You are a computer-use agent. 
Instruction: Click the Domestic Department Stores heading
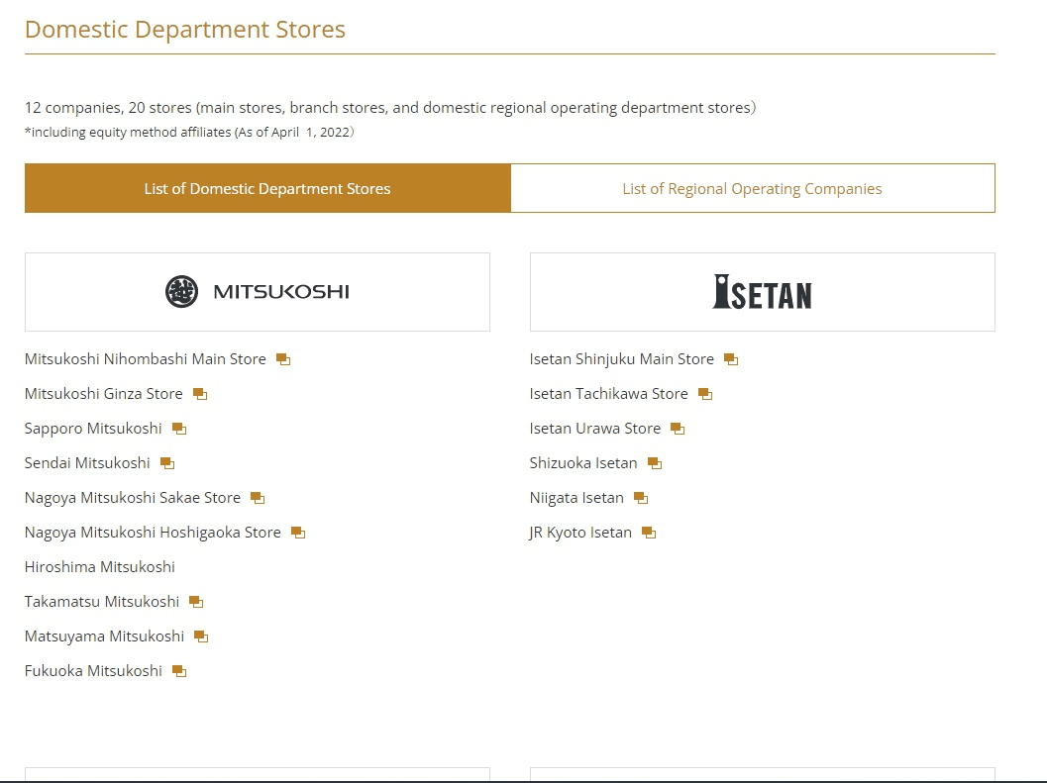pyautogui.click(x=185, y=30)
